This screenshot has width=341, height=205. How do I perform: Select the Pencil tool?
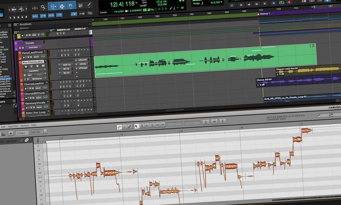point(89,5)
